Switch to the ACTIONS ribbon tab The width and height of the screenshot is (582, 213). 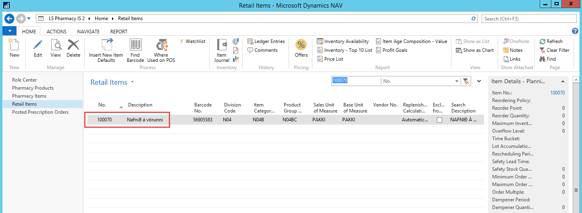click(56, 31)
